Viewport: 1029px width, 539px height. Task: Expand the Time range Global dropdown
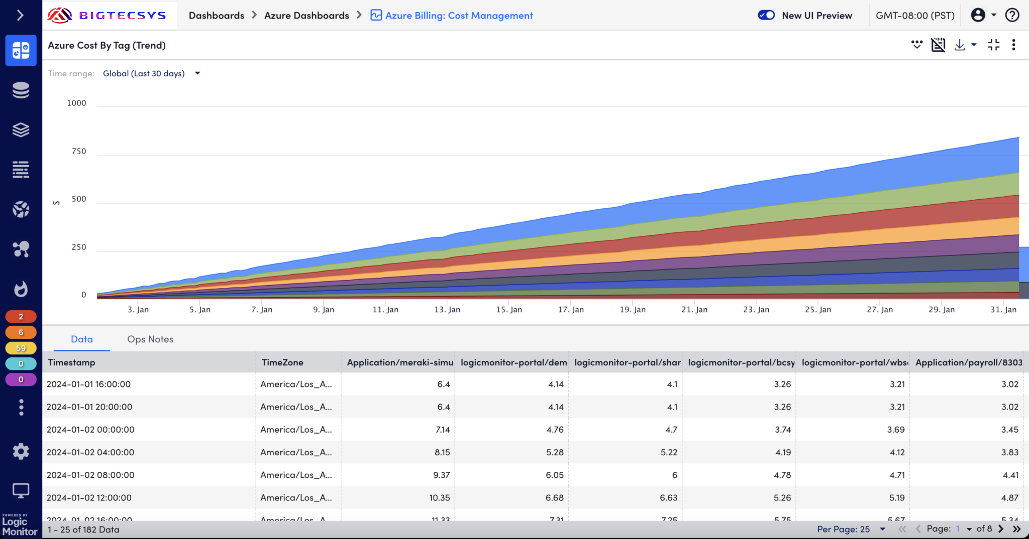coord(151,73)
